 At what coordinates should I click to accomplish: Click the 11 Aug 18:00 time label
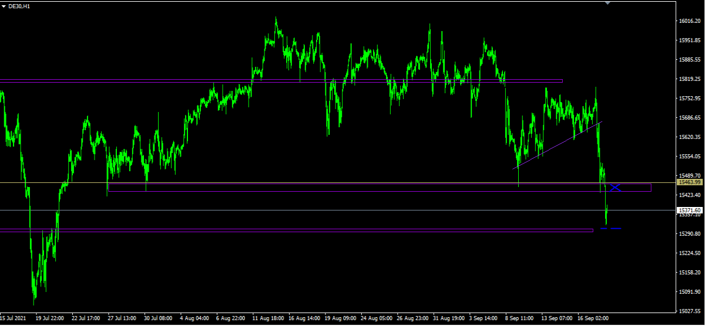[x=267, y=318]
